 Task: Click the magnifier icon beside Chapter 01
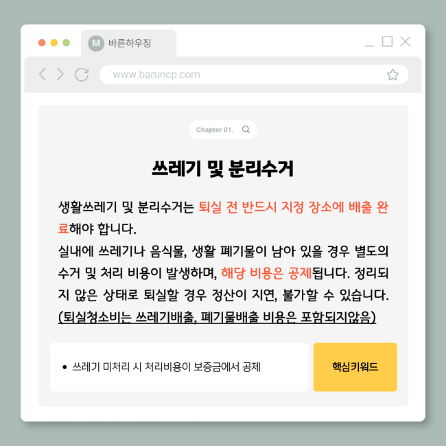(x=246, y=130)
